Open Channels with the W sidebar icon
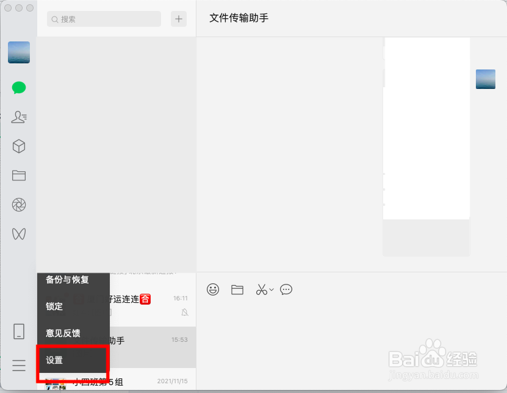Viewport: 507px width, 393px height. click(x=18, y=234)
